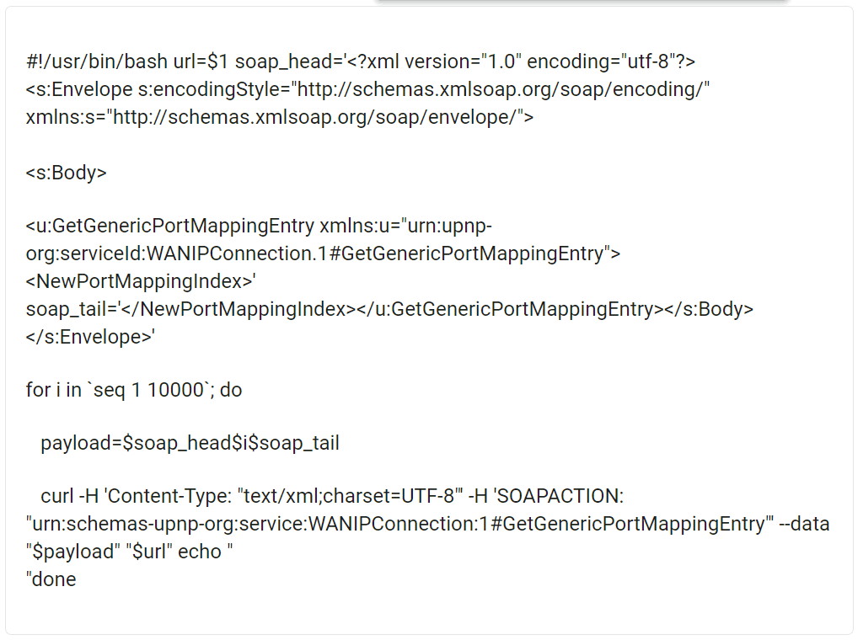863x640 pixels.
Task: Click the '</s:Envelope>' closing tag line
Action: [x=90, y=337]
